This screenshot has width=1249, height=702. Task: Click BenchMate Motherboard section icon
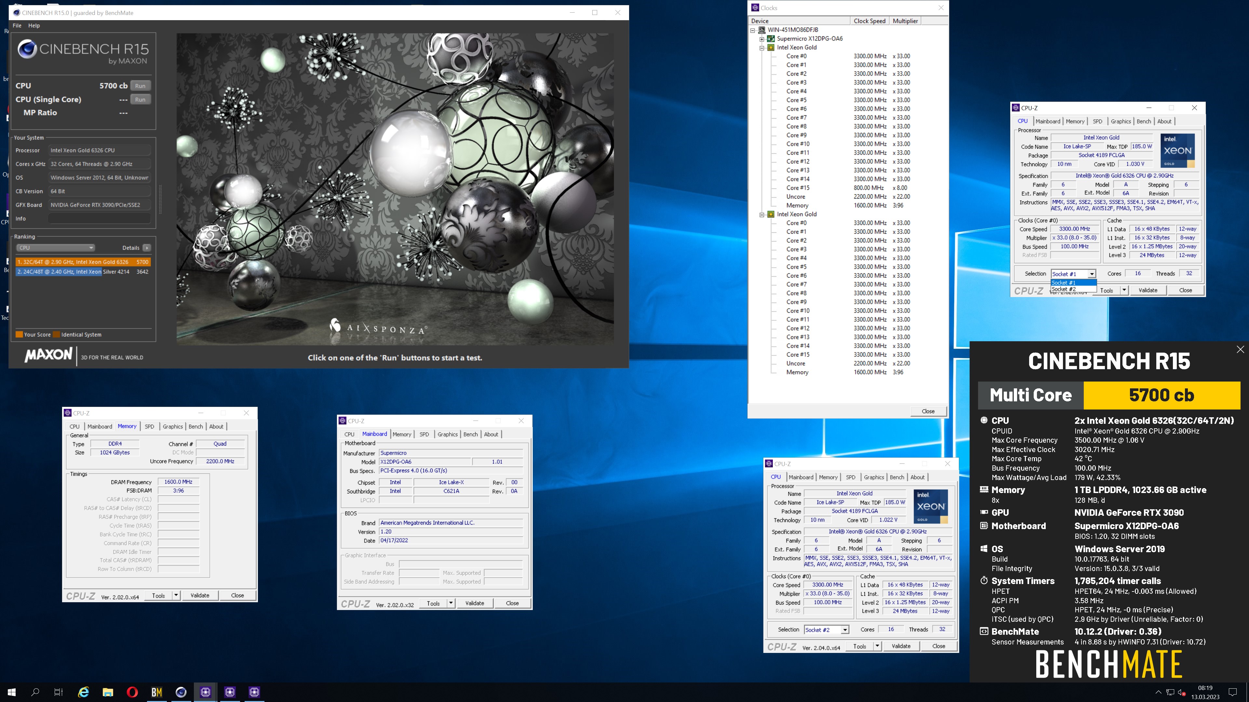pos(984,526)
